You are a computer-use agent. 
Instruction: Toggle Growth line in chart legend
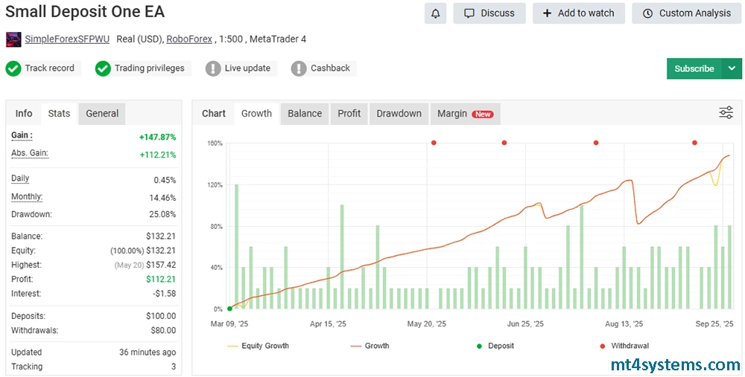point(369,346)
